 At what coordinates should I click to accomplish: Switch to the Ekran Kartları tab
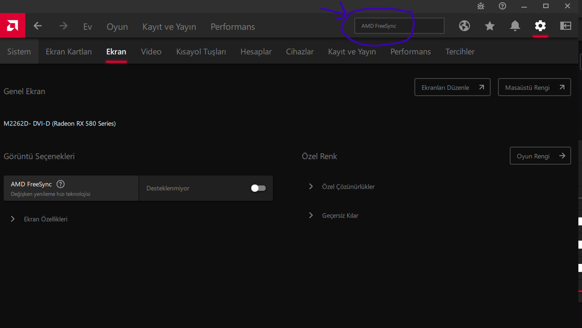coord(69,51)
